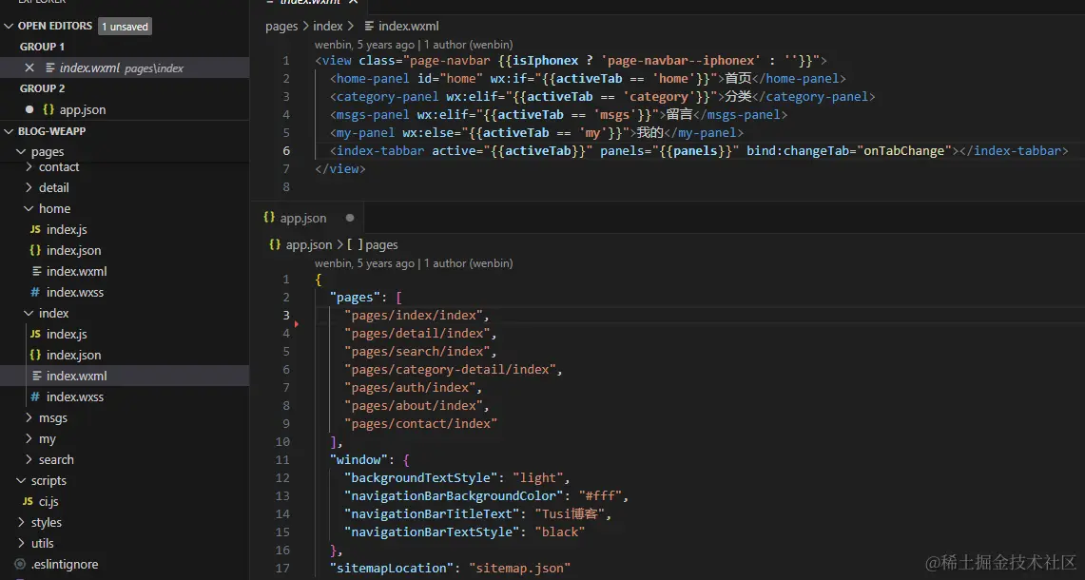Expand the styles folder

tap(22, 522)
